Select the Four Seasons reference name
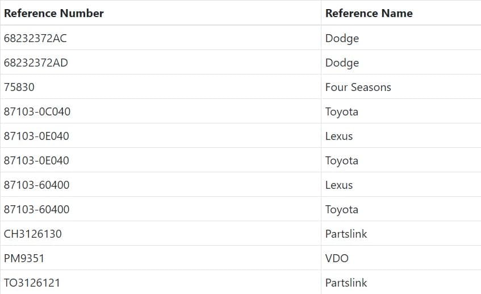The height and width of the screenshot is (294, 481). click(358, 88)
